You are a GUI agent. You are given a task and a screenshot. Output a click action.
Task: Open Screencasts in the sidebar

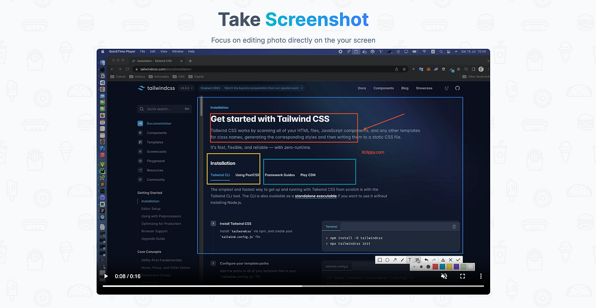152,151
